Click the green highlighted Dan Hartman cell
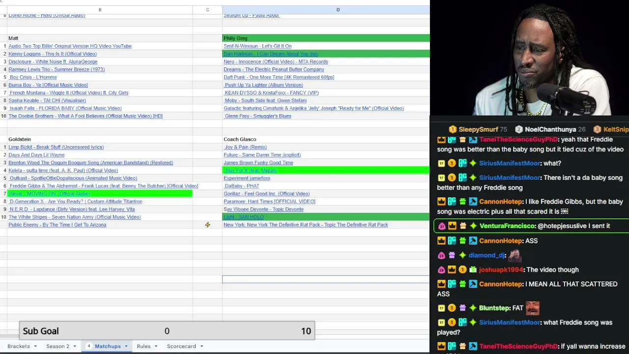Image resolution: width=629 pixels, height=354 pixels. [326, 54]
